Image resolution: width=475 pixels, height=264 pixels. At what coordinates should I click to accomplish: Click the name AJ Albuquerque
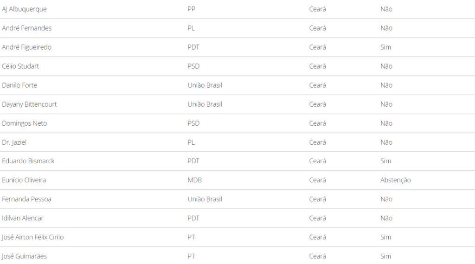(24, 9)
